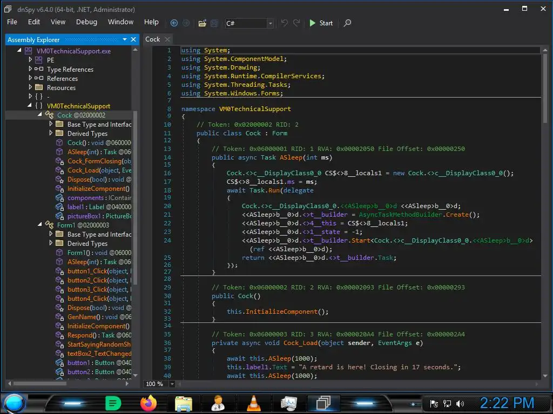The height and width of the screenshot is (414, 553).
Task: Click the volume icon in system tray
Action: 460,403
